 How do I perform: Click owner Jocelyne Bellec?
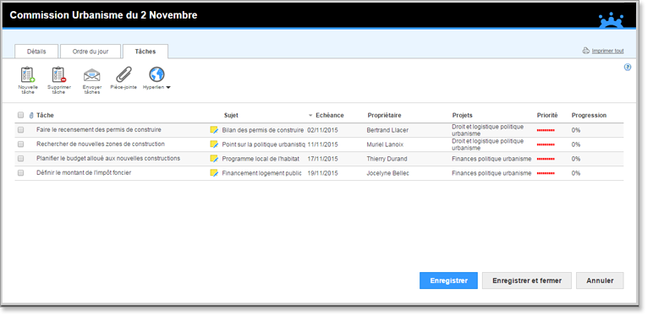(x=387, y=173)
